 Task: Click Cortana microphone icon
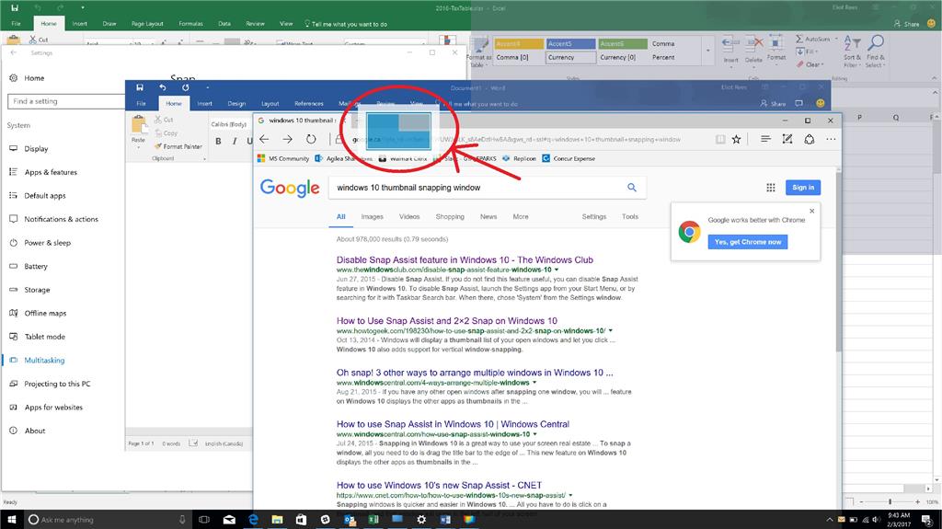click(x=182, y=520)
